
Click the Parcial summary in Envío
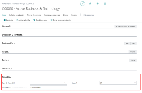[133, 60]
